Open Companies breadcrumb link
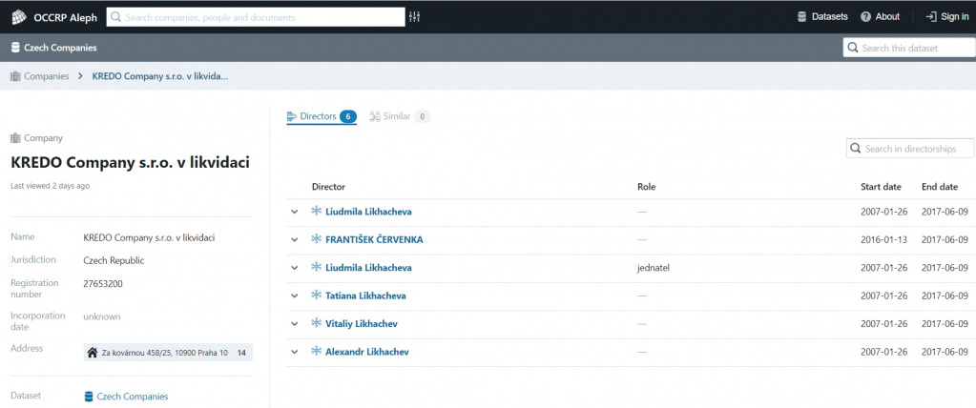The width and height of the screenshot is (976, 408). 46,76
